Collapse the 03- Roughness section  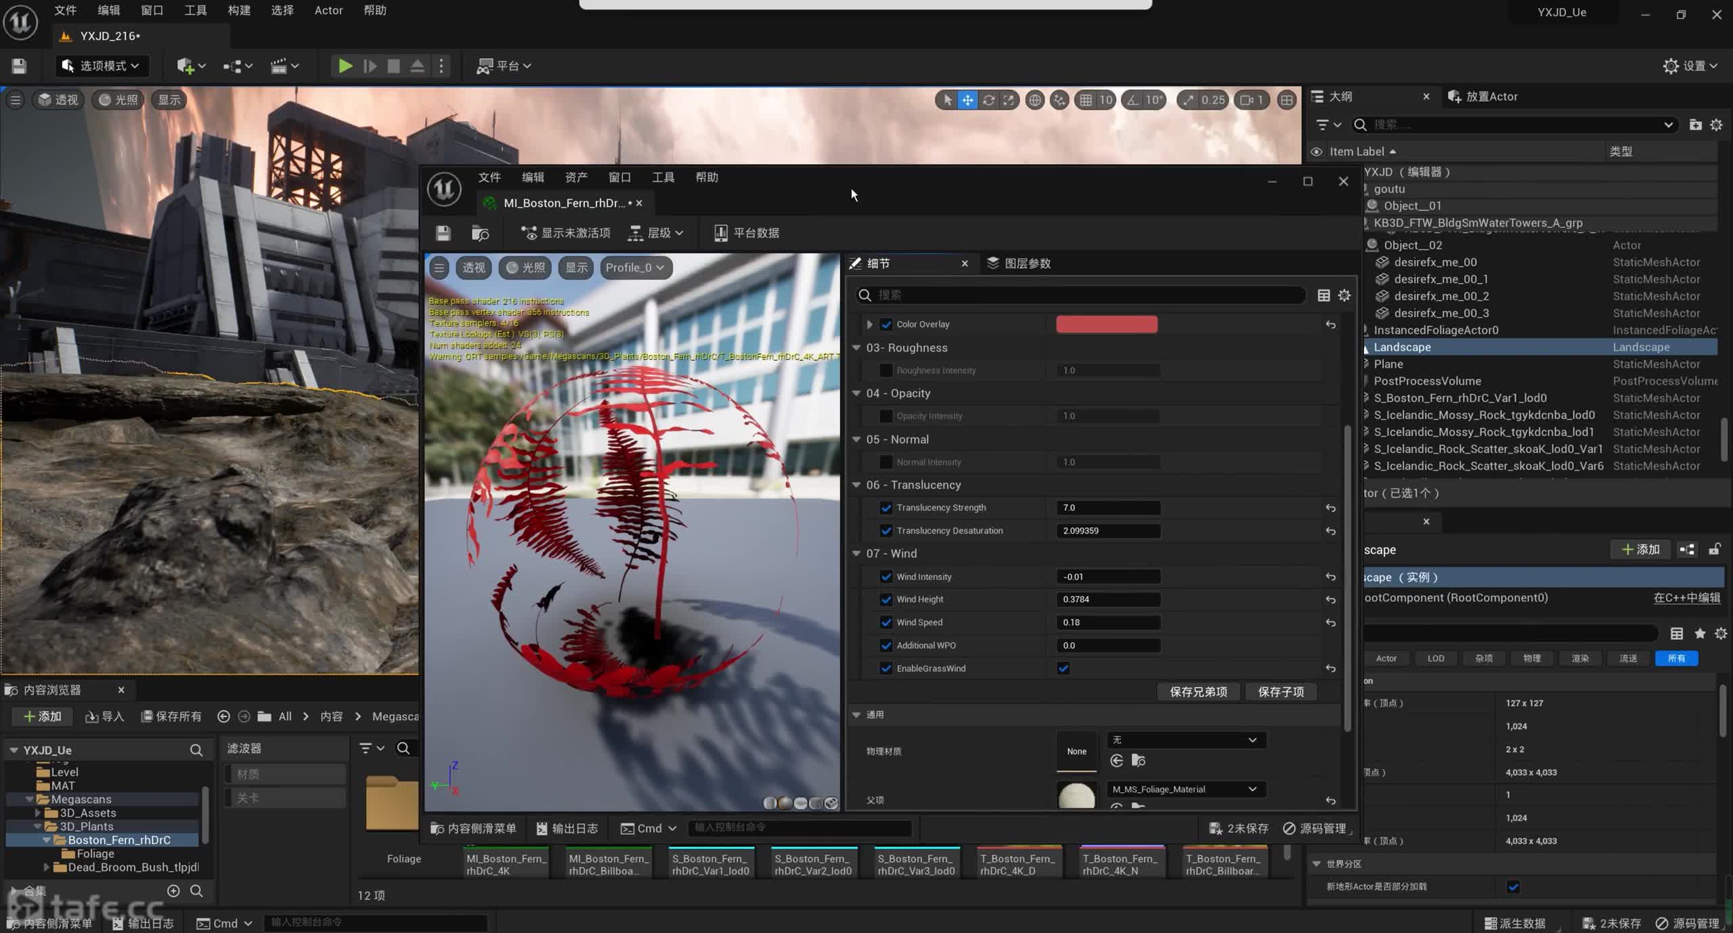click(856, 347)
